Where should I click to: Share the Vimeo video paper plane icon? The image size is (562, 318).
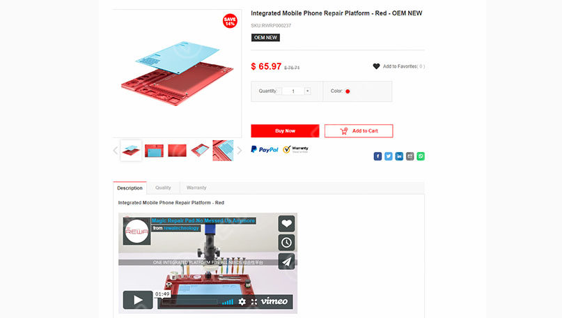pos(286,262)
